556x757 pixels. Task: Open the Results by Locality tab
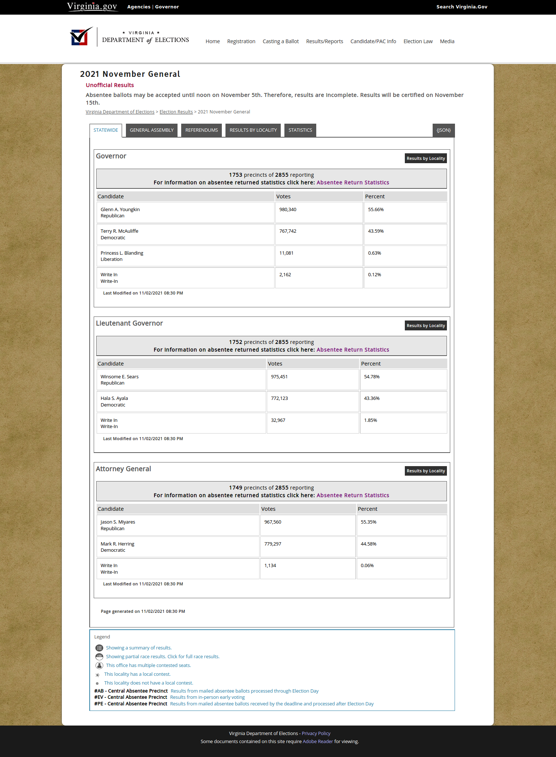253,130
